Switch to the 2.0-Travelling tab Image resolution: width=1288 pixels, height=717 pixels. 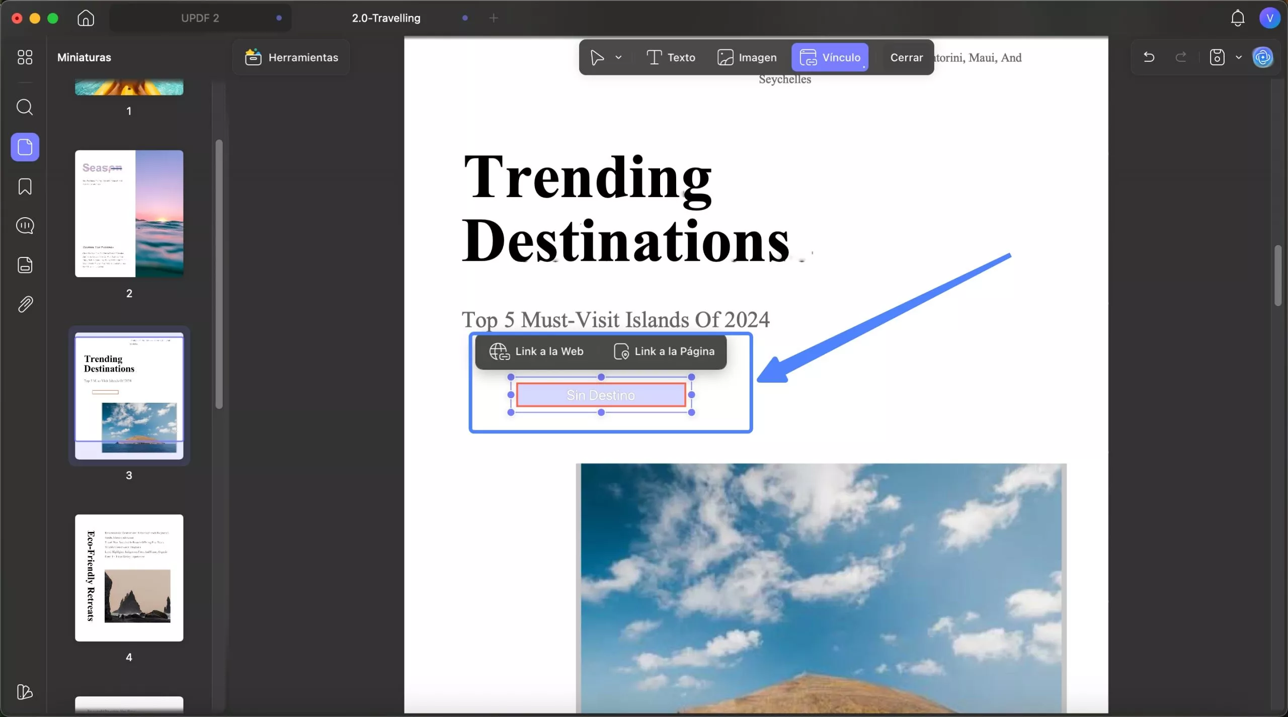click(x=386, y=18)
